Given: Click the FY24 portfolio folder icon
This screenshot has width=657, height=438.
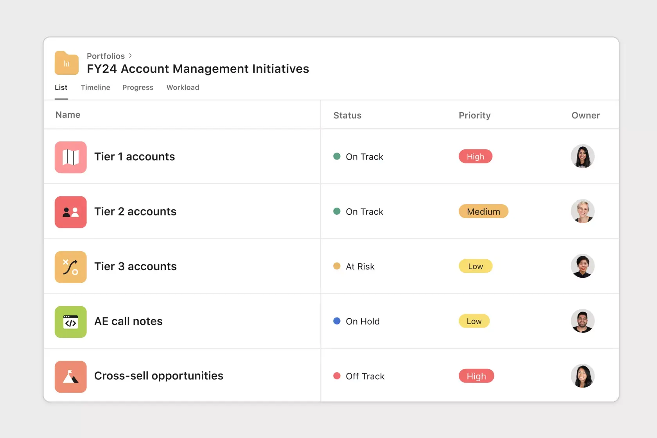Looking at the screenshot, I should pyautogui.click(x=66, y=63).
